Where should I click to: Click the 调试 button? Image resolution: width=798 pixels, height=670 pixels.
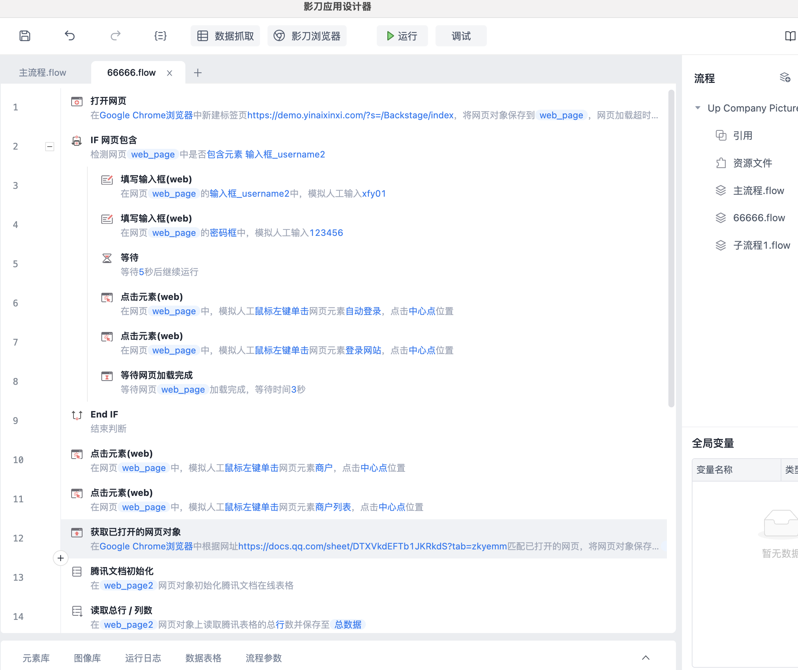pyautogui.click(x=460, y=36)
